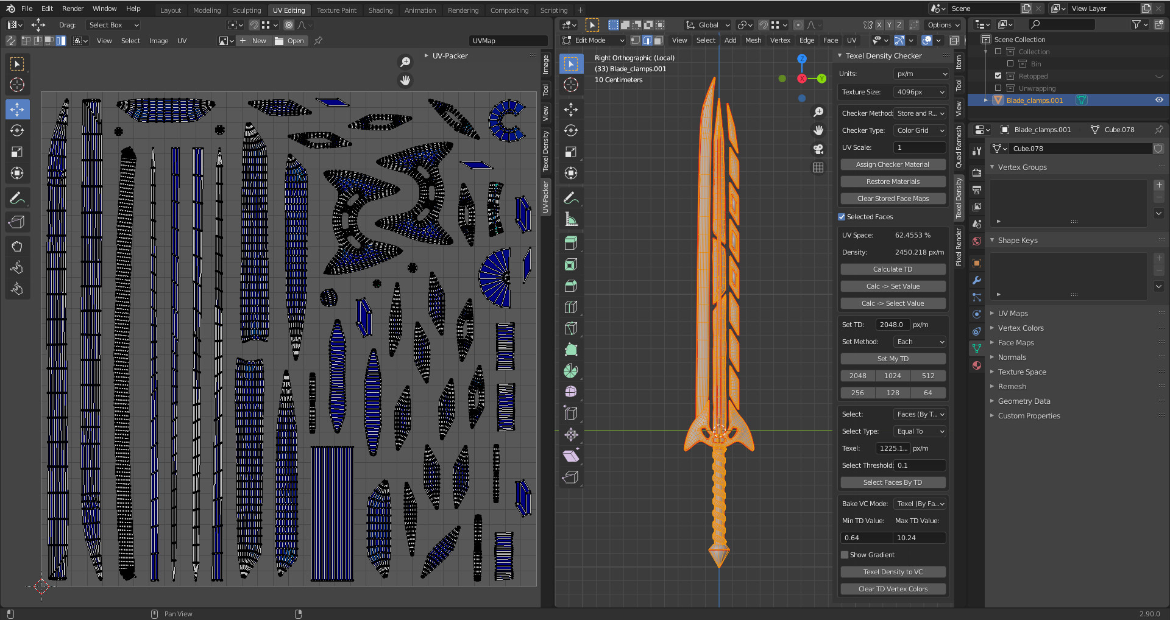Activate the Extrude Region tool
This screenshot has height=620, width=1170.
pos(571,243)
